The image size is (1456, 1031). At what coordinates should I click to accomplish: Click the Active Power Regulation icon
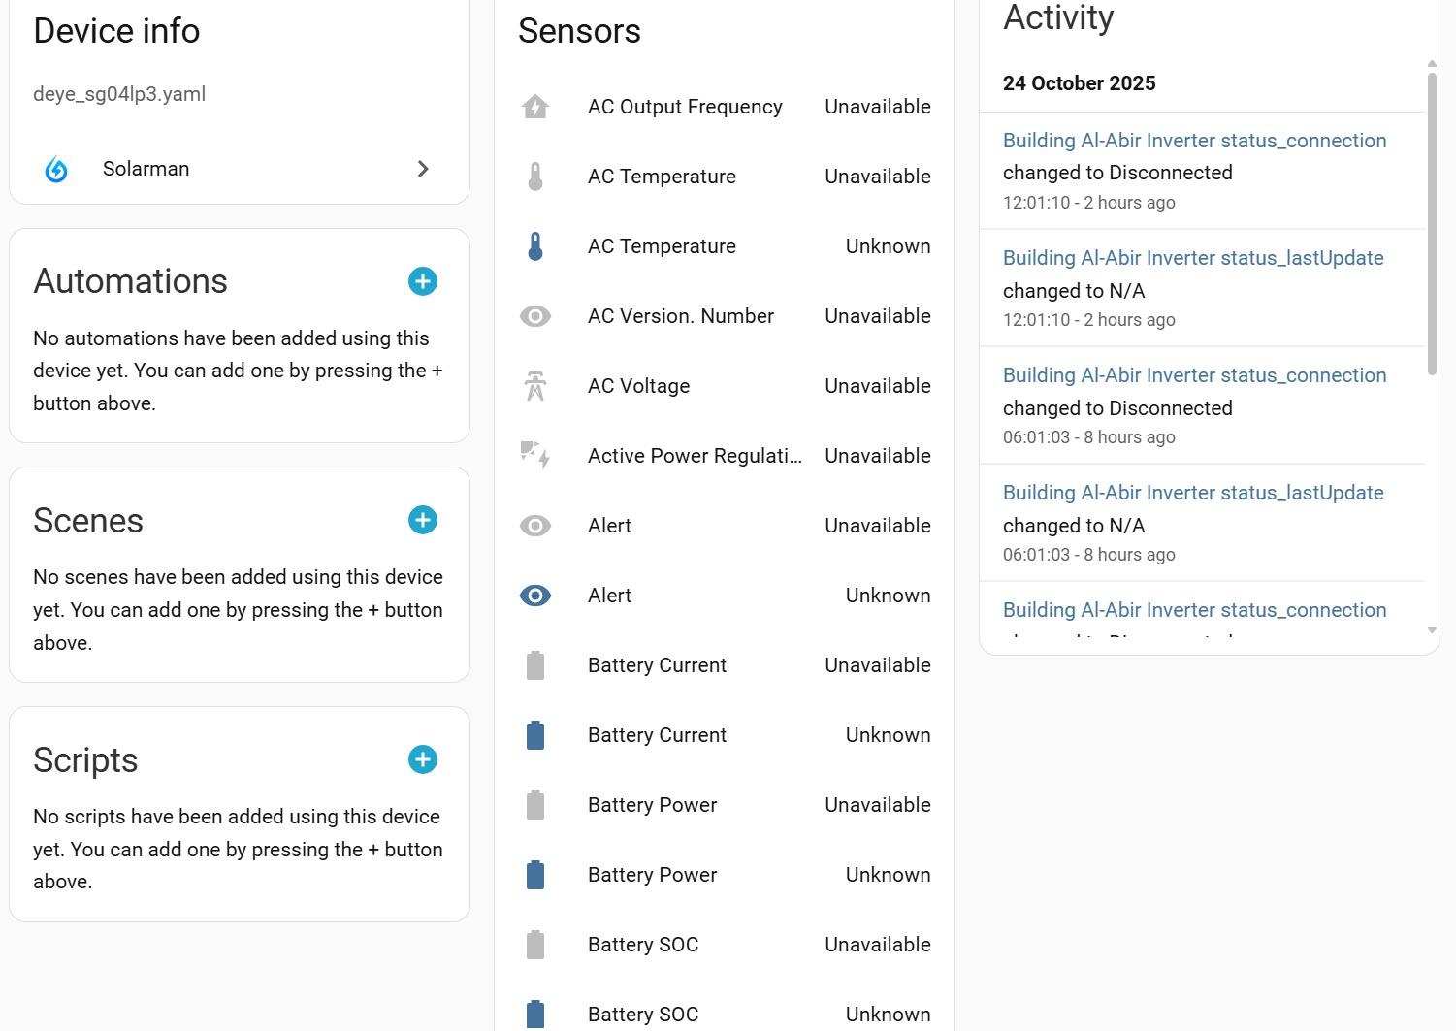(535, 455)
